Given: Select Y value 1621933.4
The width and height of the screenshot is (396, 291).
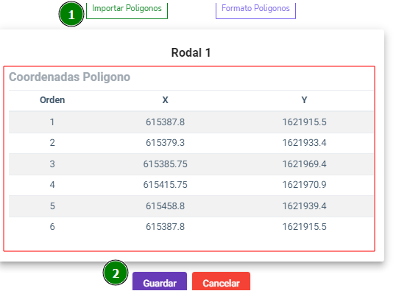Looking at the screenshot, I should click(304, 143).
